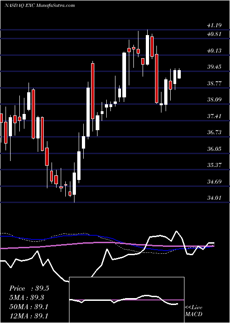230x323 pixels.
Task: Click inside the Live MACD inset chart
Action: [126, 300]
